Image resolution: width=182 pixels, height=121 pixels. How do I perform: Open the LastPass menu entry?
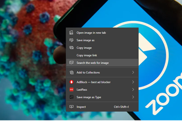tap(102, 90)
